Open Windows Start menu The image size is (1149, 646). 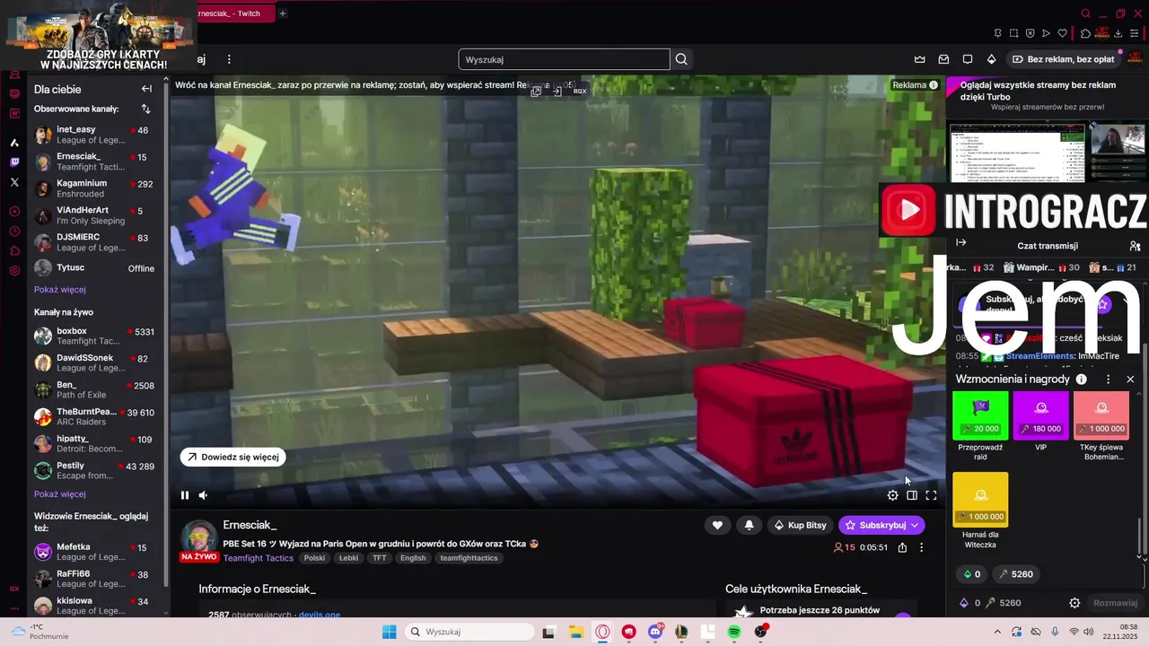(389, 632)
